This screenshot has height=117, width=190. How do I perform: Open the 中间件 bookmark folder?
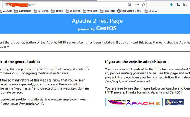pos(57,11)
